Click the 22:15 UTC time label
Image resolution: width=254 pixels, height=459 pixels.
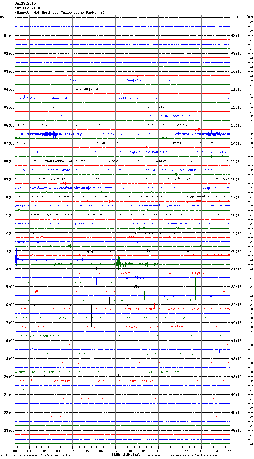[x=236, y=287]
